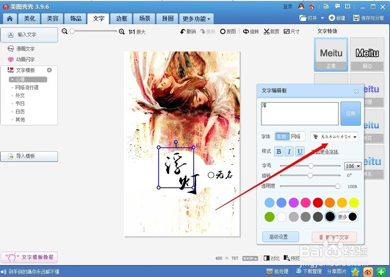The image size is (390, 277).
Task: Open the font name dropdown
Action: click(x=334, y=137)
